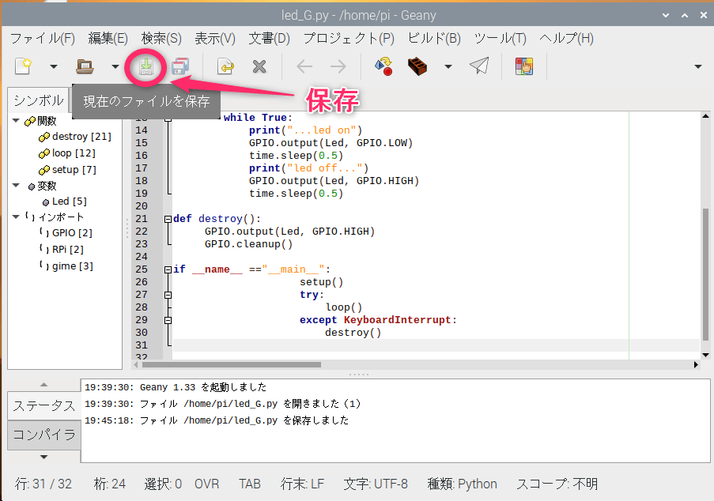714x501 pixels.
Task: Open the 編集(E) menu
Action: coord(108,38)
